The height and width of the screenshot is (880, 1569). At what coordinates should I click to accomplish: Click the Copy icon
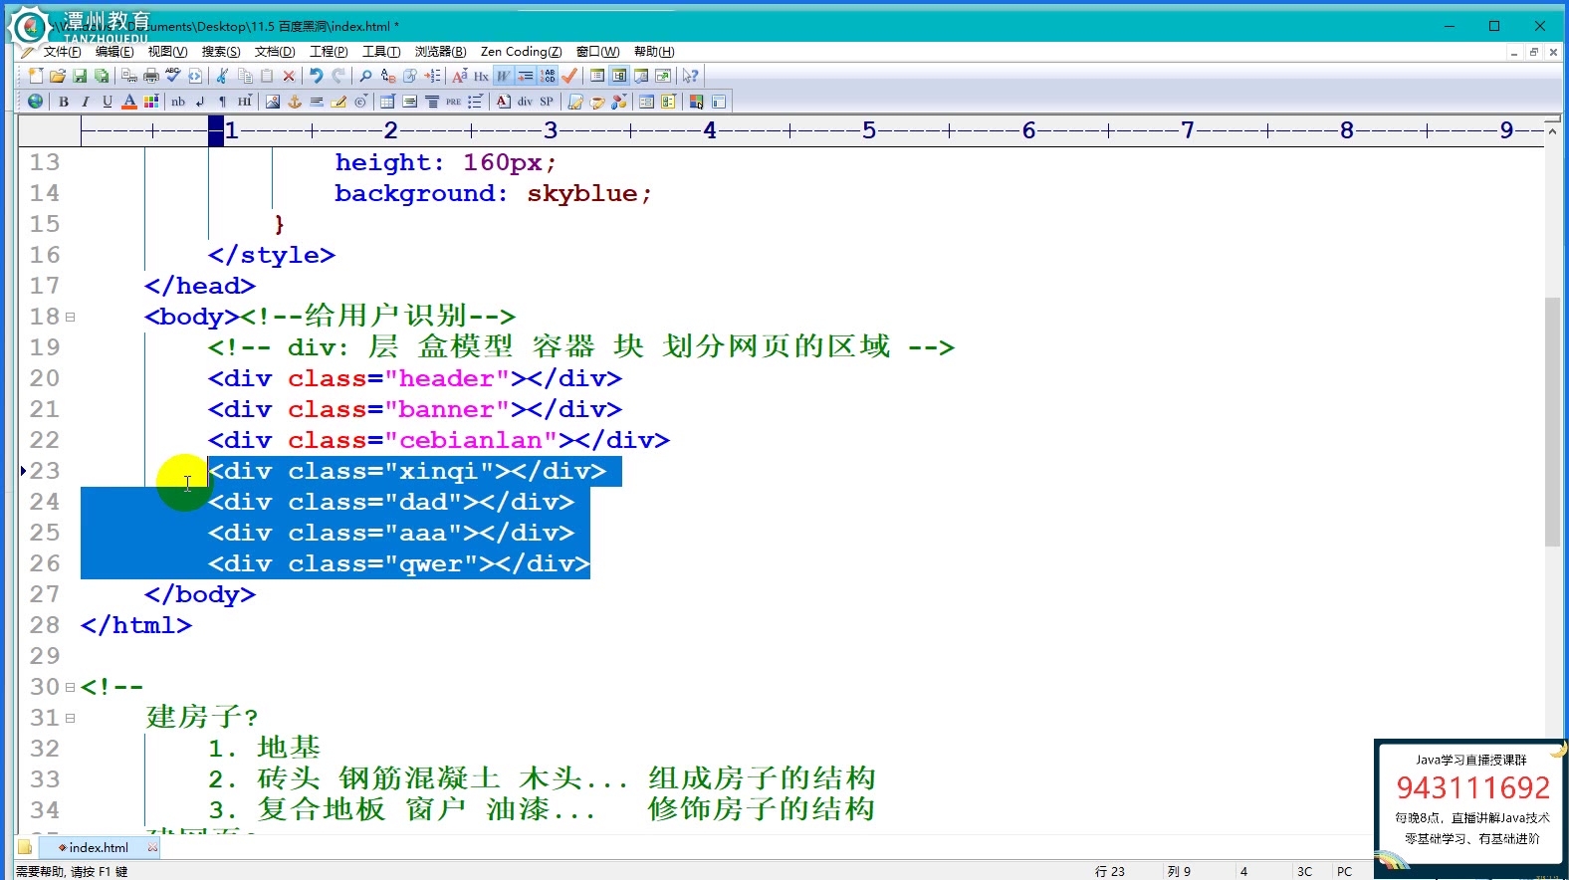point(245,76)
